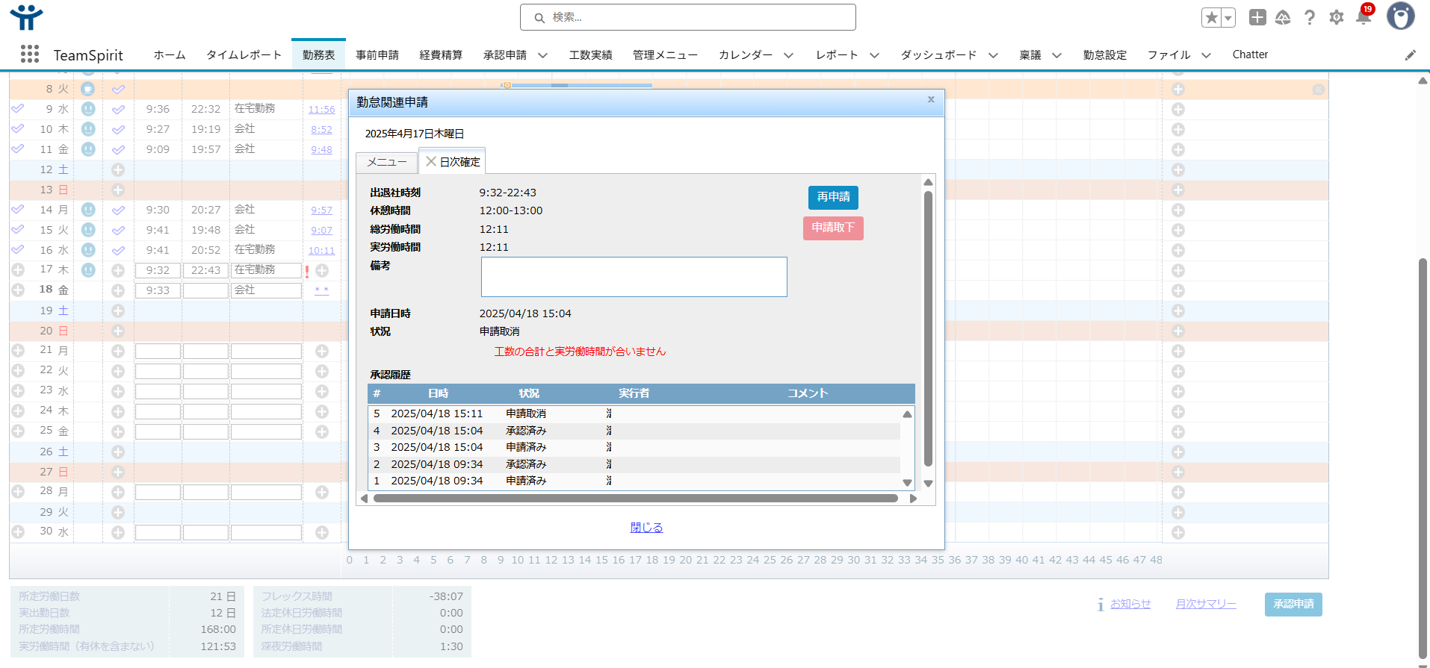Click the pencil edit navigation icon
Image resolution: width=1430 pixels, height=668 pixels.
(1410, 54)
